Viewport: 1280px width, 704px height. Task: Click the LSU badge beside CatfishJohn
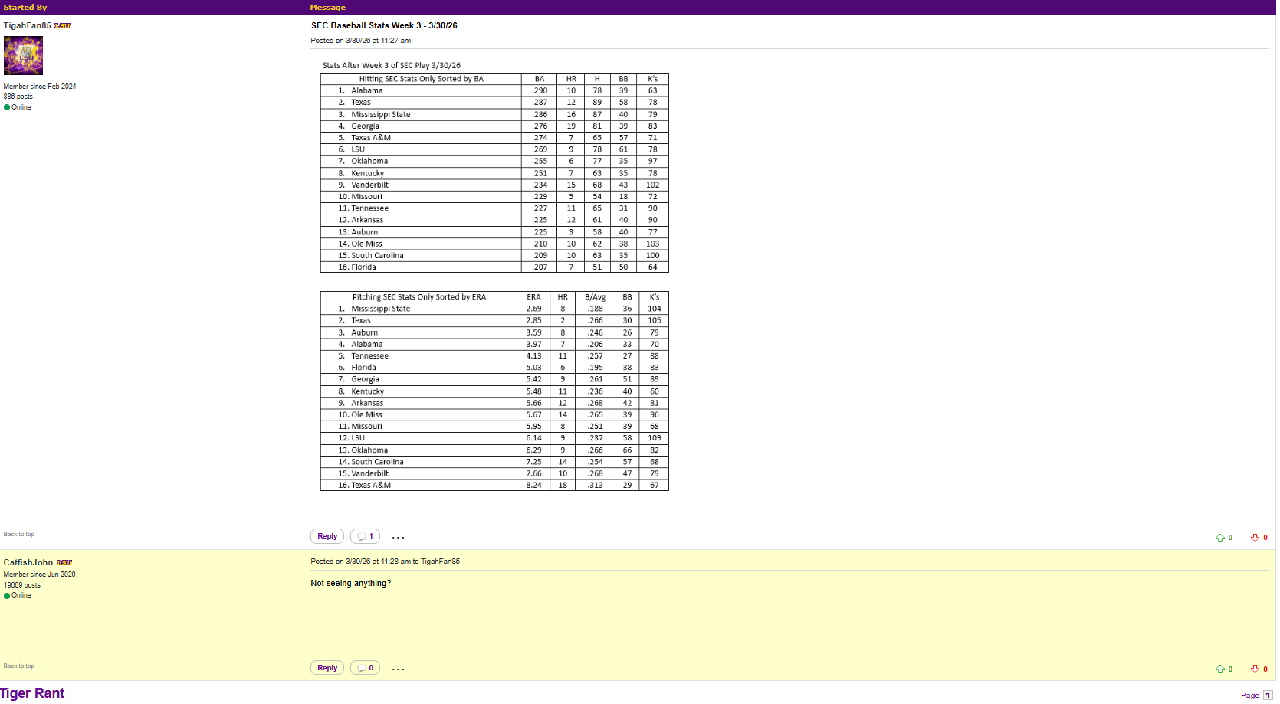click(x=64, y=563)
